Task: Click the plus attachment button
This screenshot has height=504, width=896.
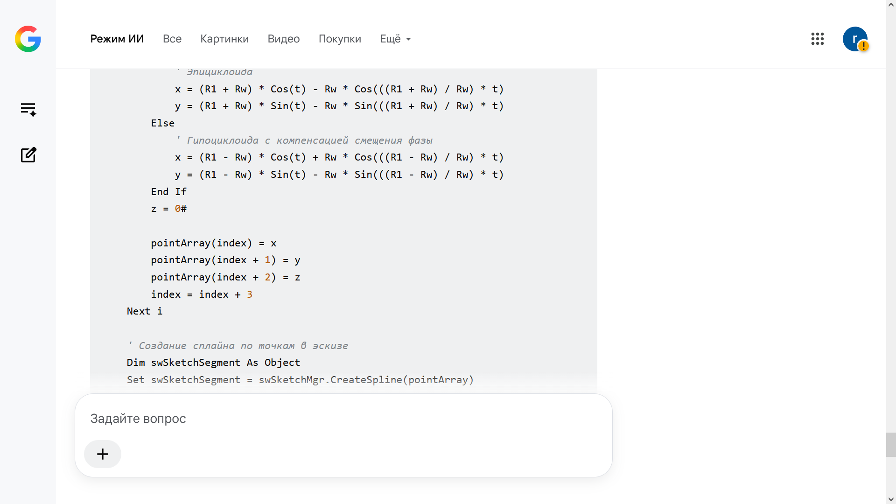Action: coord(103,454)
